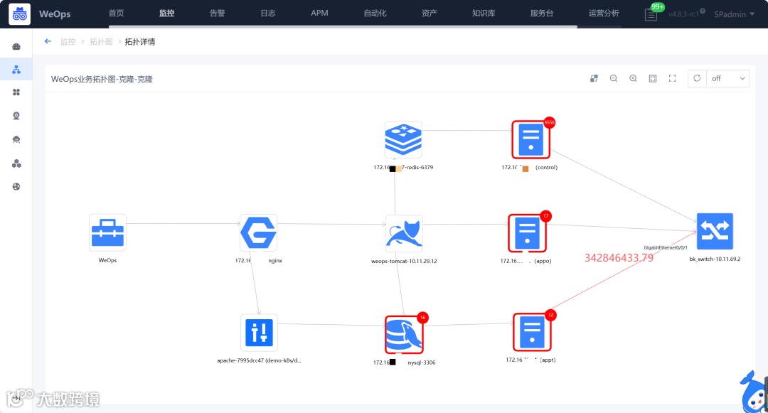This screenshot has height=413, width=768.
Task: Select the bk_switch-10.11.69.2 node
Action: [x=715, y=232]
